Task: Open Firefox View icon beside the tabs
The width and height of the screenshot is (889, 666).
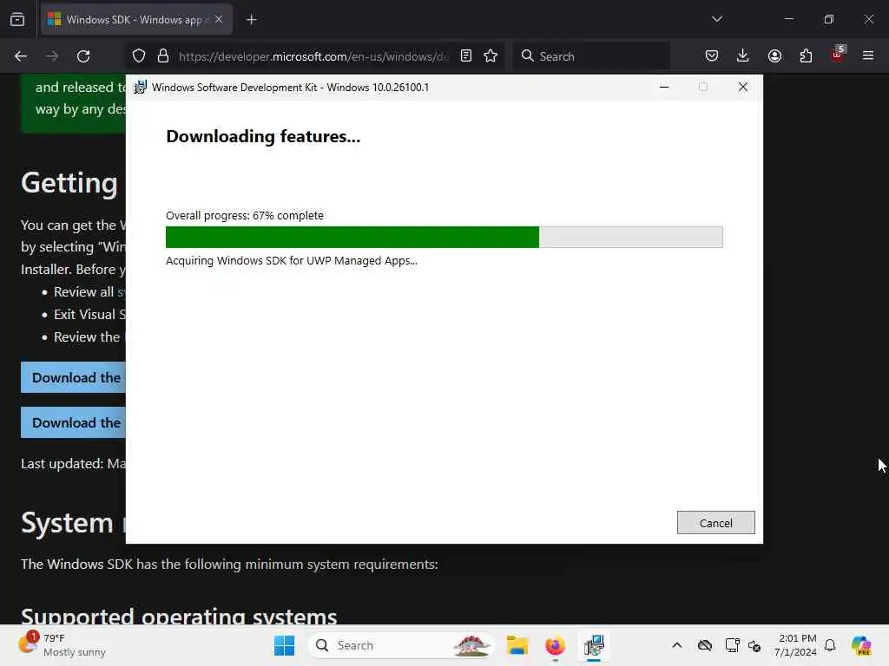Action: [x=17, y=19]
